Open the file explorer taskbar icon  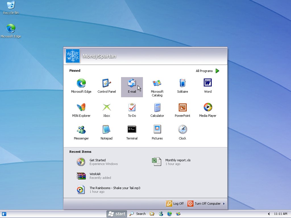point(152,214)
